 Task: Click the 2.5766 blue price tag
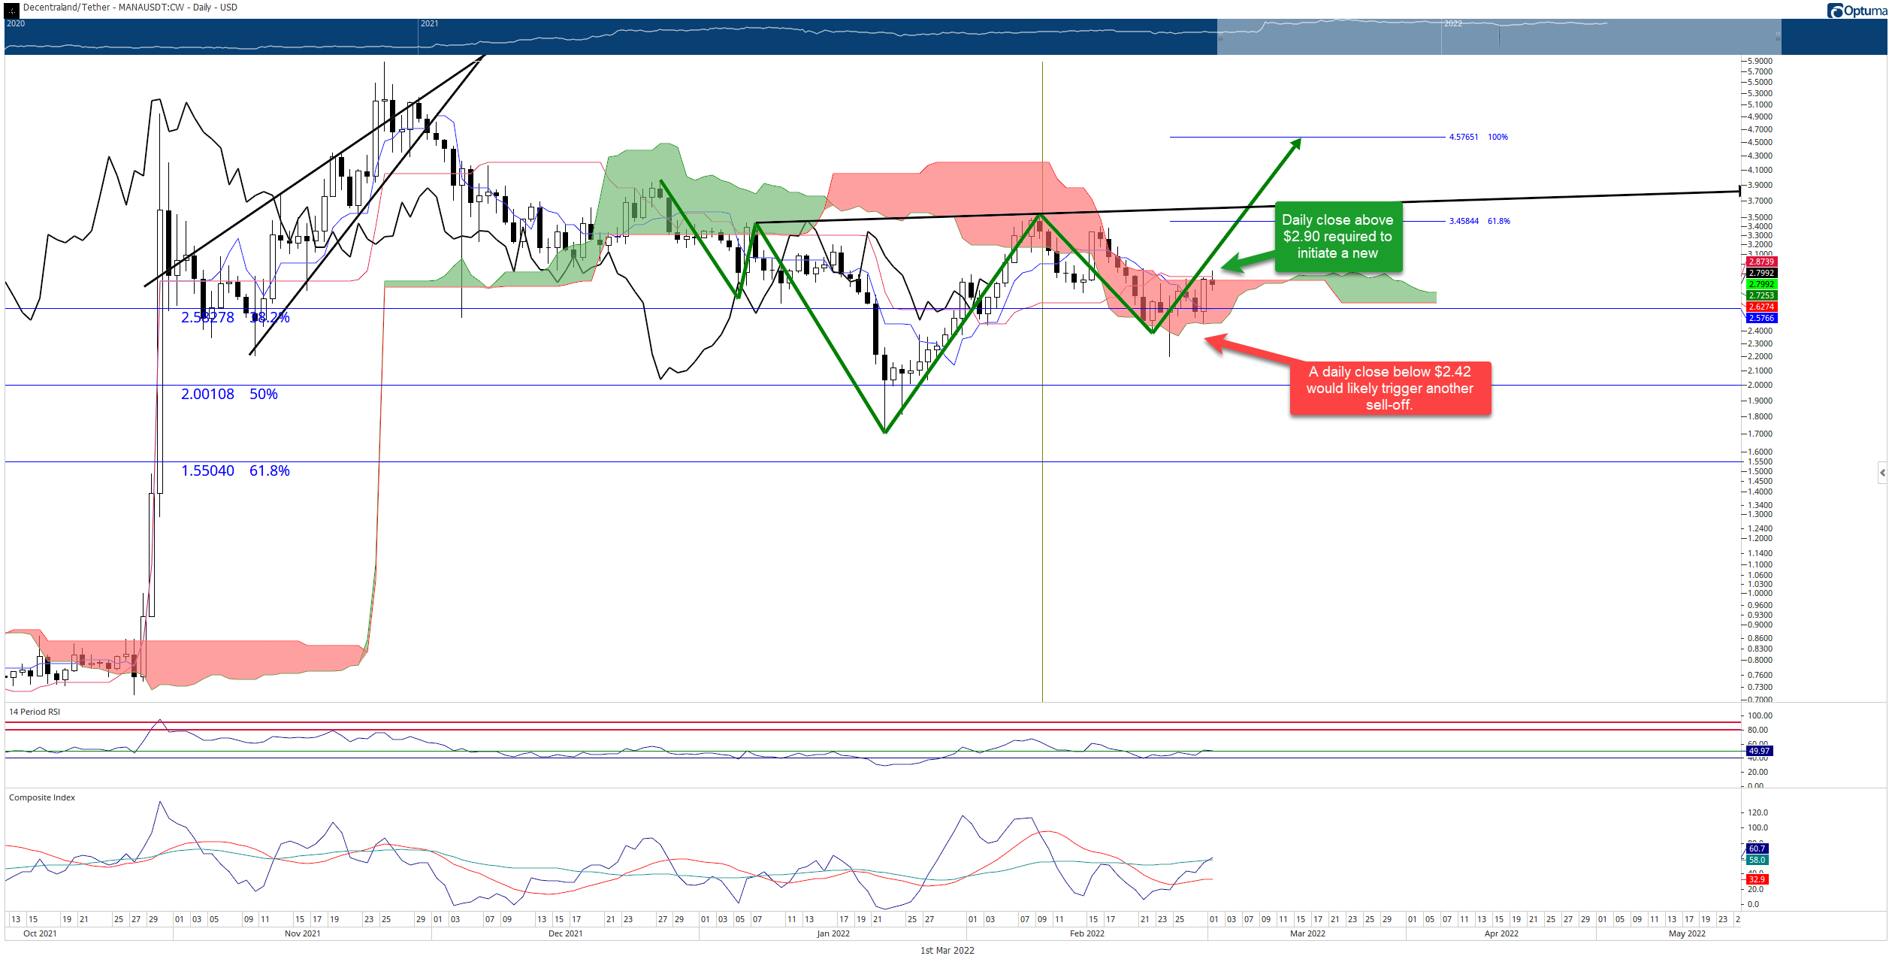pos(1761,318)
